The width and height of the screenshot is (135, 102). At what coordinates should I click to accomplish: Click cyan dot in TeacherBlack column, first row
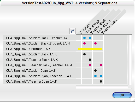click(90, 38)
